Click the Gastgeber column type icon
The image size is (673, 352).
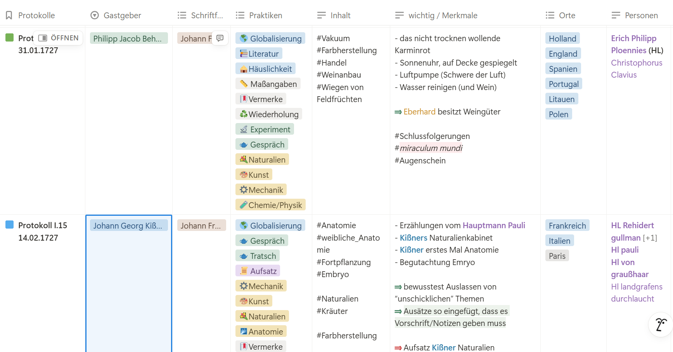click(x=95, y=16)
